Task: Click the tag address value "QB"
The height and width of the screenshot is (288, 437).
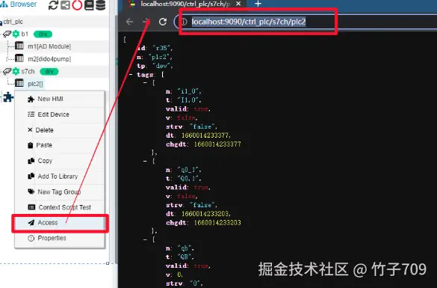Action: pos(185,257)
